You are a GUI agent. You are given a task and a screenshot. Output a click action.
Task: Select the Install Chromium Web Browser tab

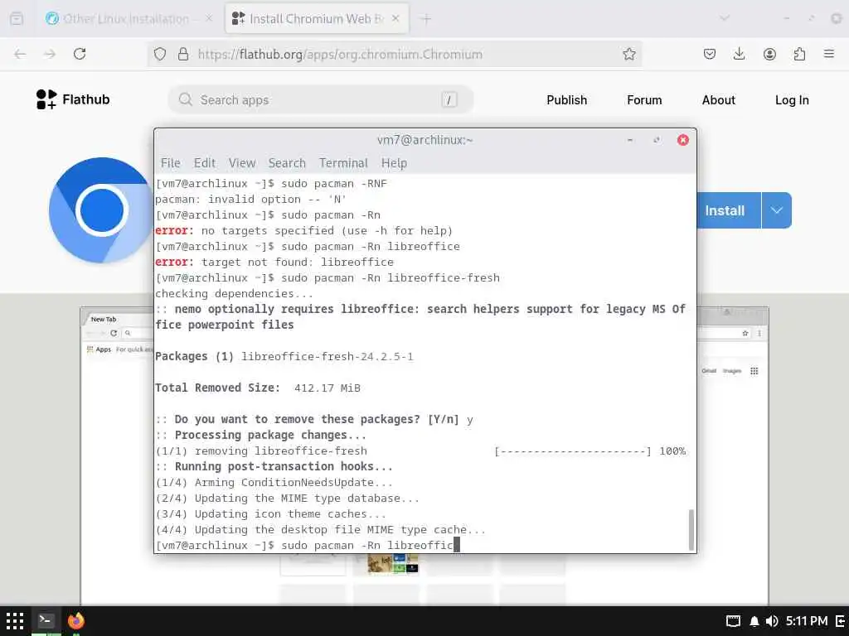317,19
